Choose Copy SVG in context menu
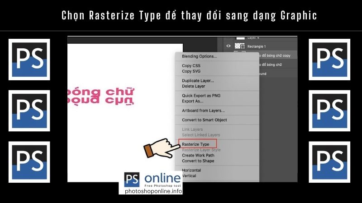 (x=191, y=71)
